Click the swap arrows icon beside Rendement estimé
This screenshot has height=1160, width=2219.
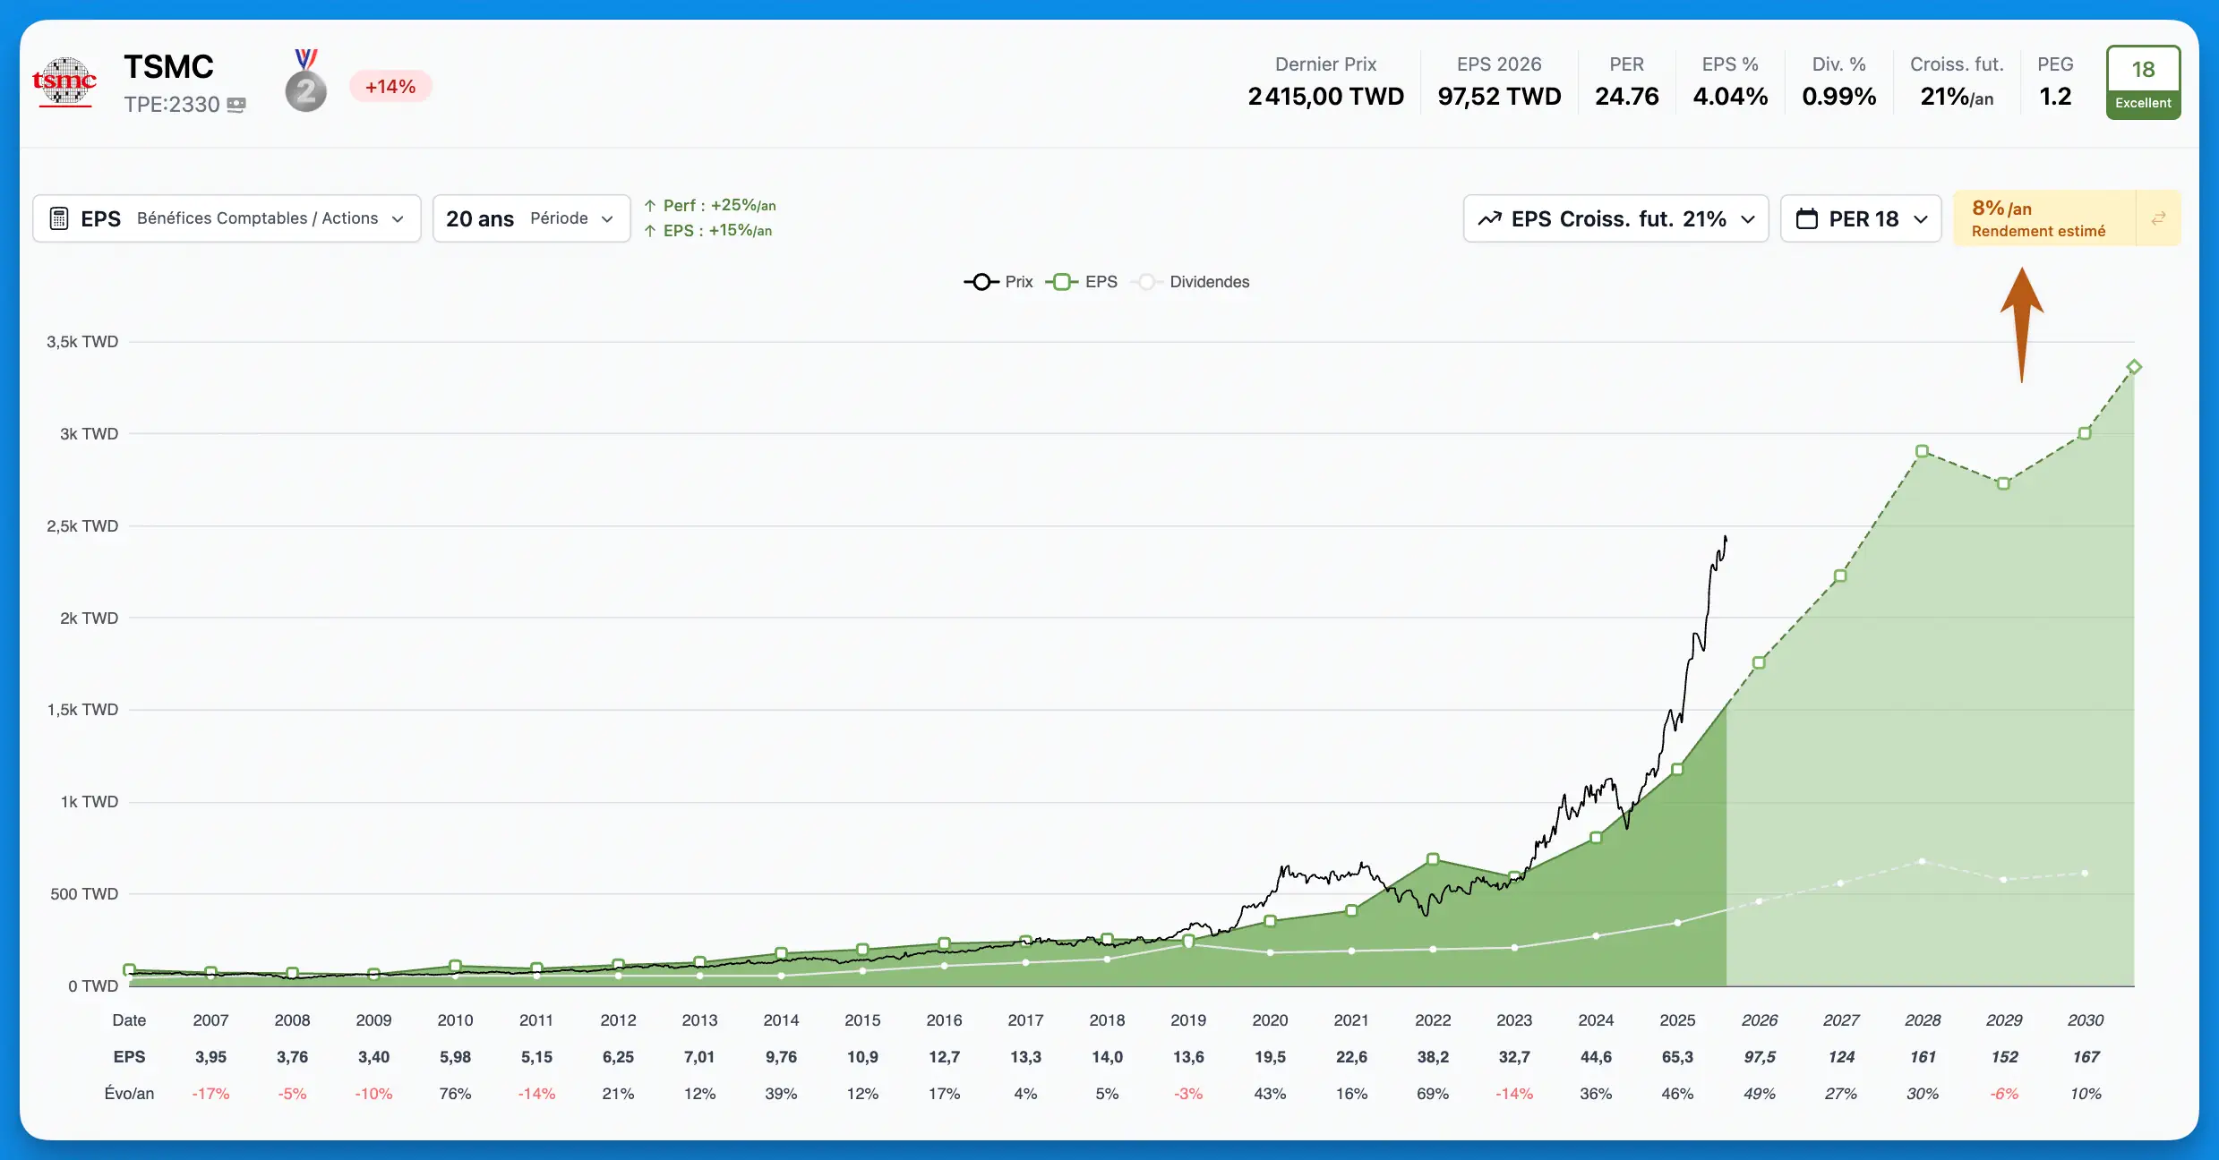(2159, 218)
